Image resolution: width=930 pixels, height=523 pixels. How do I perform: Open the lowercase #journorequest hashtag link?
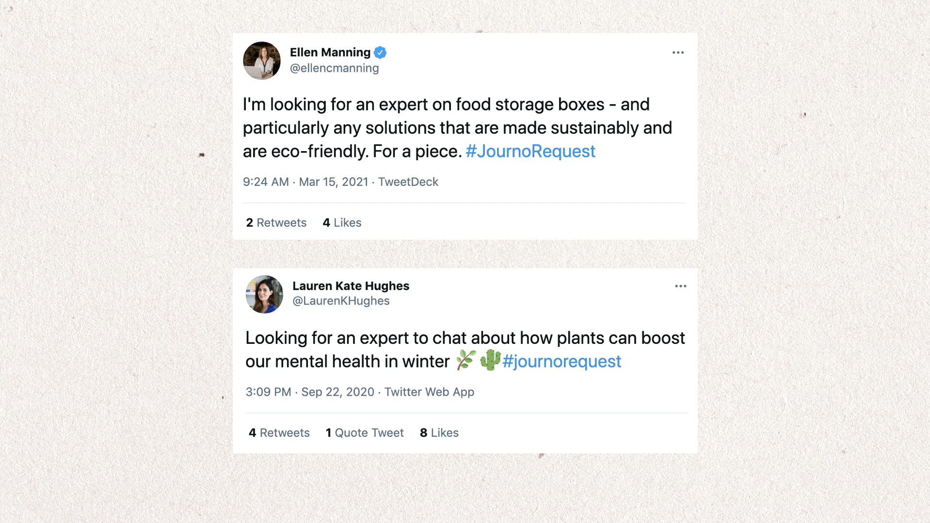(x=561, y=361)
